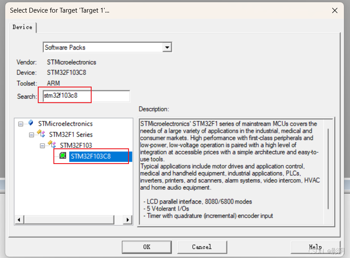The height and width of the screenshot is (258, 350).
Task: Confirm selection with OK button
Action: [x=147, y=247]
